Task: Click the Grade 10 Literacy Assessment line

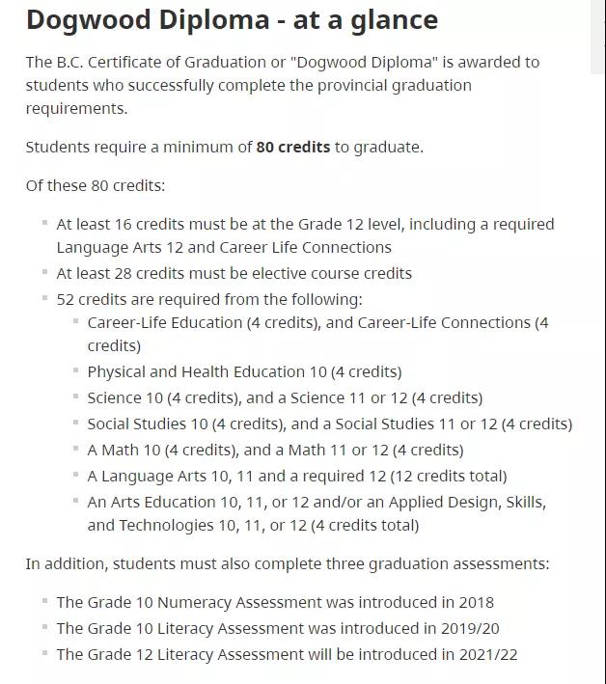Action: click(278, 629)
